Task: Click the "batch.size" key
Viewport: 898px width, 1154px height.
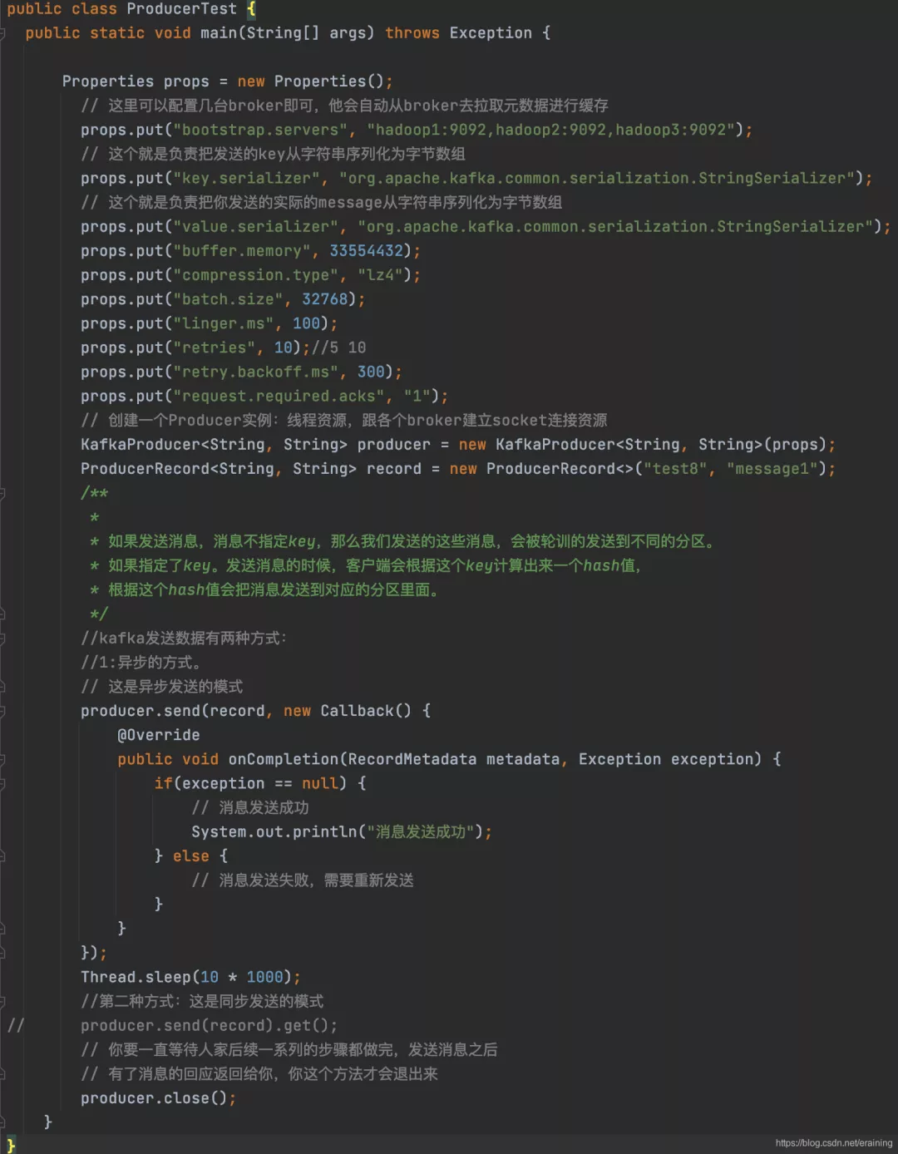Action: (x=228, y=298)
